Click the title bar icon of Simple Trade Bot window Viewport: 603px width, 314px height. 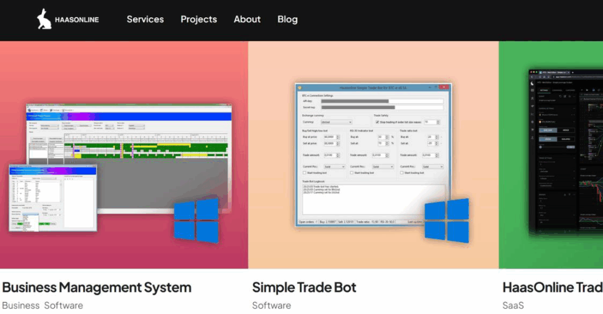point(299,87)
